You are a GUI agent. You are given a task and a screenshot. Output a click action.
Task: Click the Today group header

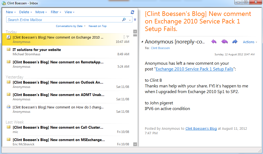click(11, 32)
